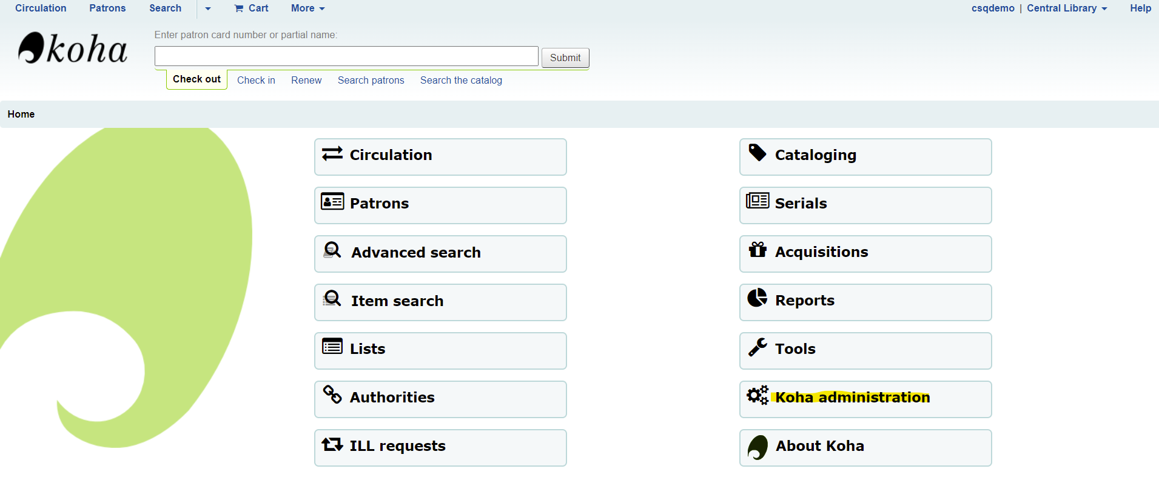Click the Patrons ID card icon
The height and width of the screenshot is (480, 1159).
coord(332,202)
